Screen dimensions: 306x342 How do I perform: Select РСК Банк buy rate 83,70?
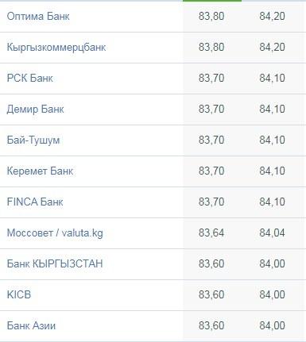pyautogui.click(x=211, y=79)
